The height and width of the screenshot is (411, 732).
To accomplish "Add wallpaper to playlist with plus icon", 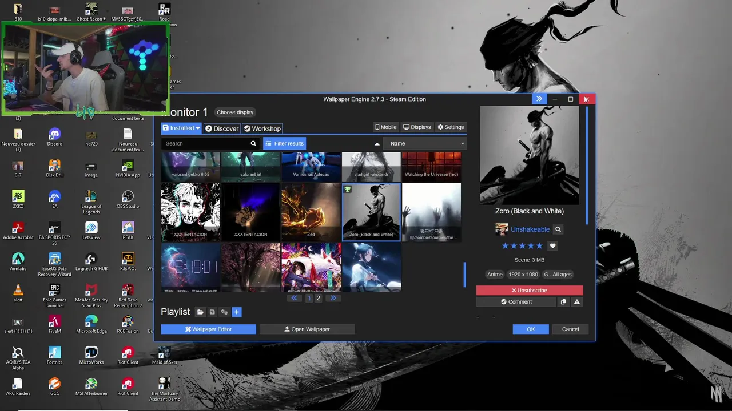I will pyautogui.click(x=237, y=312).
